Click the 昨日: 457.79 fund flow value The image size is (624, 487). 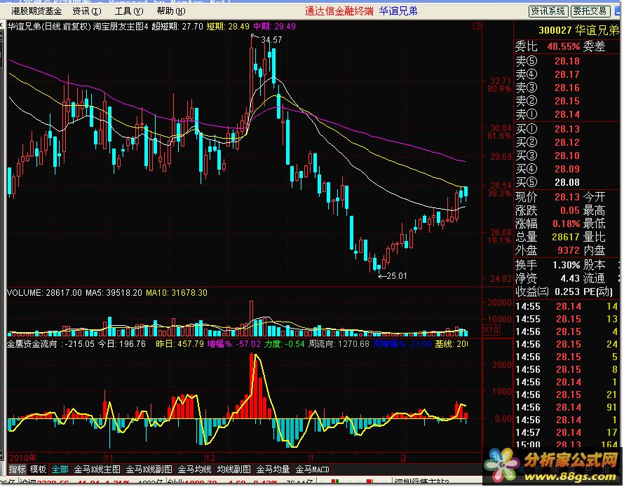(180, 344)
